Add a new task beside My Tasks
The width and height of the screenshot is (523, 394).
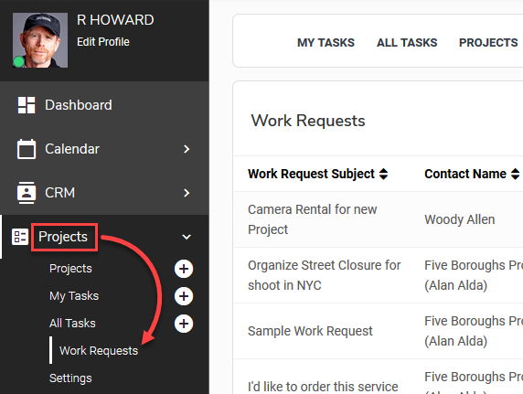click(x=184, y=296)
